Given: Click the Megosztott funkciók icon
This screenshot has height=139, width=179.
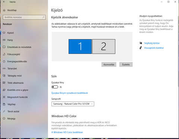Looking at the screenshot, I should coord(4,97).
